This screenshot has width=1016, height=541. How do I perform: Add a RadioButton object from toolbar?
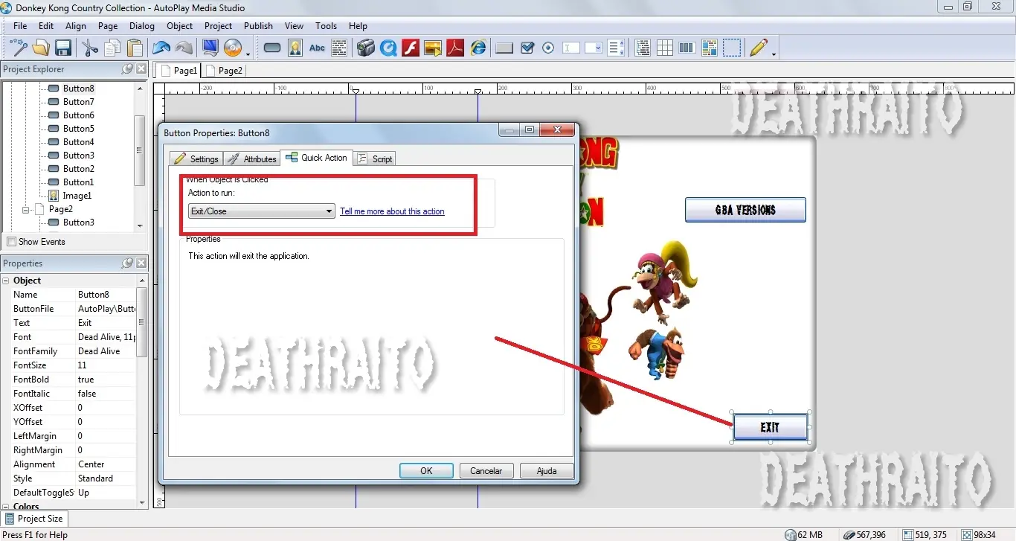click(x=549, y=48)
